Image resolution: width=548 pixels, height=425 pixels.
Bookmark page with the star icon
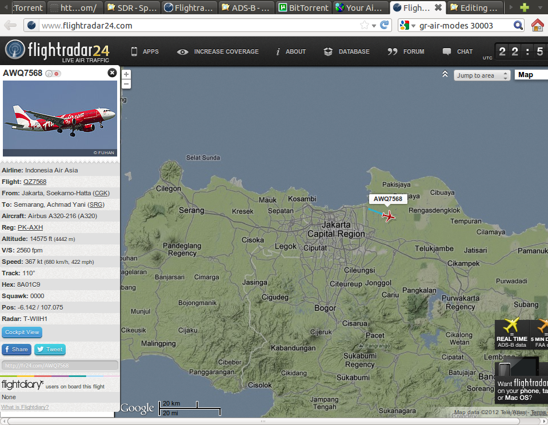(x=364, y=25)
